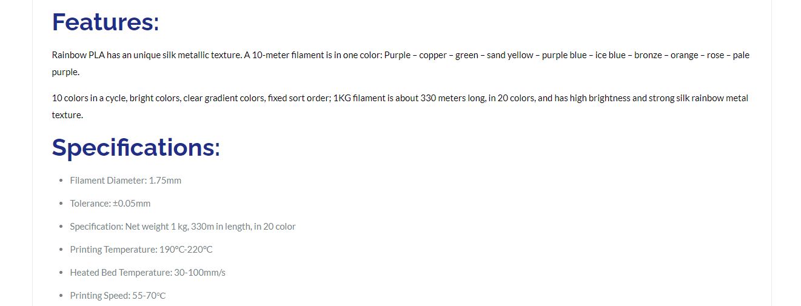Image resolution: width=801 pixels, height=306 pixels.
Task: Click the bullet beside Specification
Action: tap(61, 227)
